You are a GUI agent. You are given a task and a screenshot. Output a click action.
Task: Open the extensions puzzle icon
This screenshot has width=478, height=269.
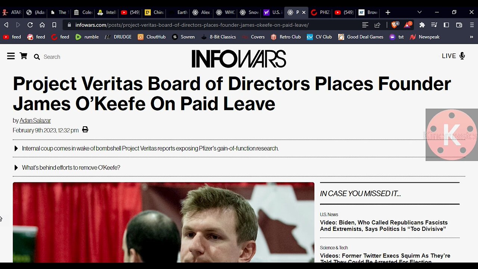(x=422, y=25)
